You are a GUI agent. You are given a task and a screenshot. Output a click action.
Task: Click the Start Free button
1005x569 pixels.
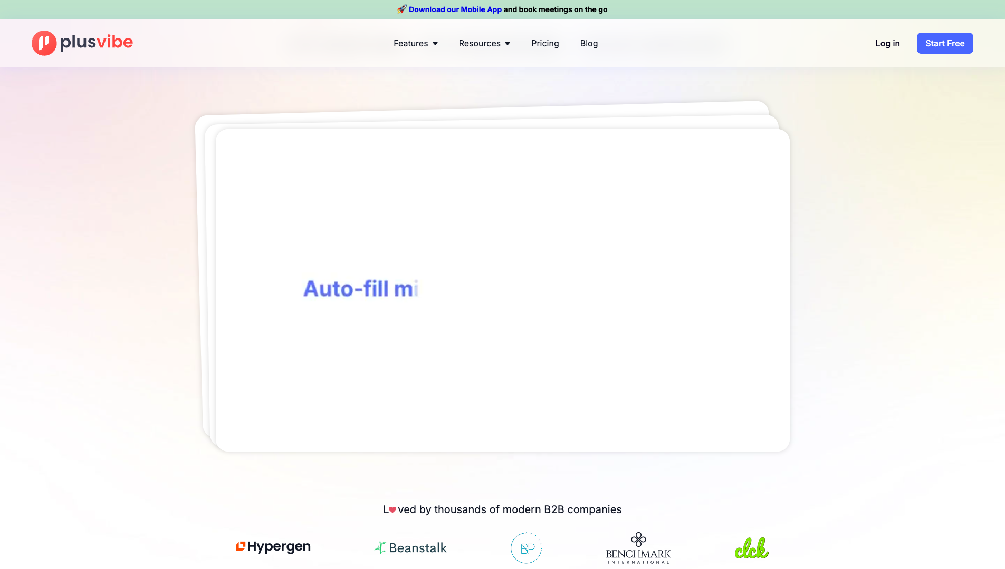944,43
